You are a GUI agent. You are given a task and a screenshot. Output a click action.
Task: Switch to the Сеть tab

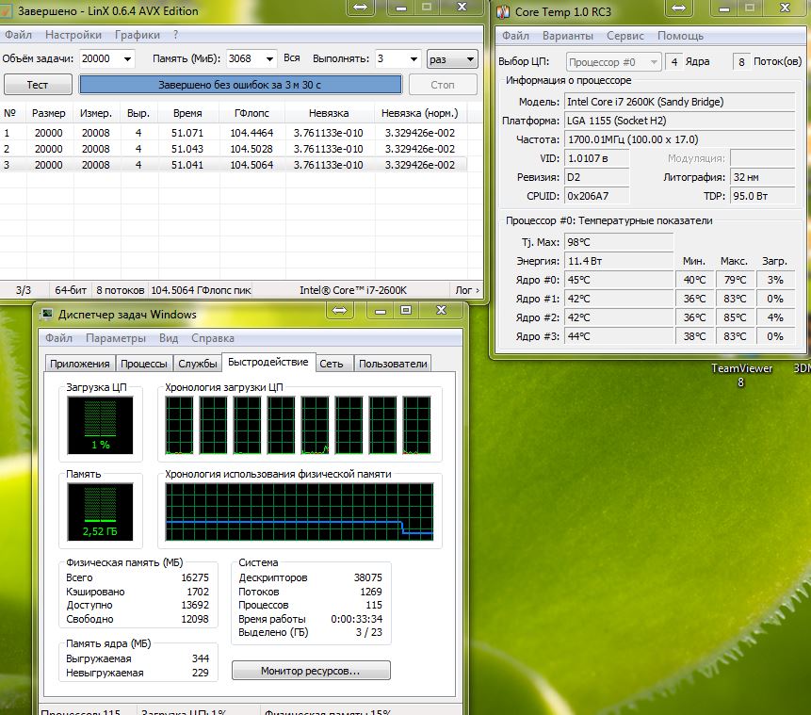(x=331, y=364)
